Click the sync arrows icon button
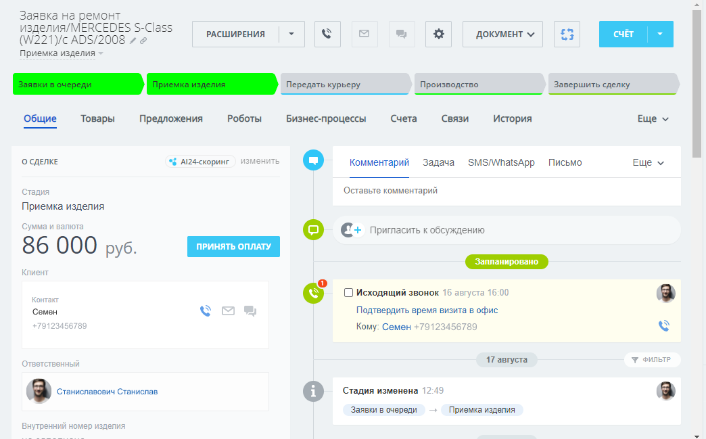This screenshot has height=439, width=706. [x=567, y=34]
